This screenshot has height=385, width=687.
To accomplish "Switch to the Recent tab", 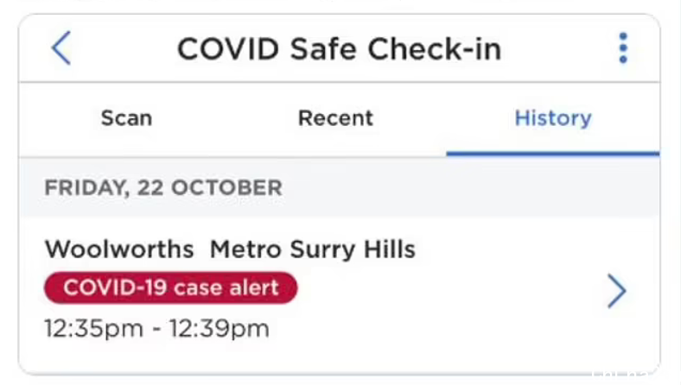I will [335, 118].
